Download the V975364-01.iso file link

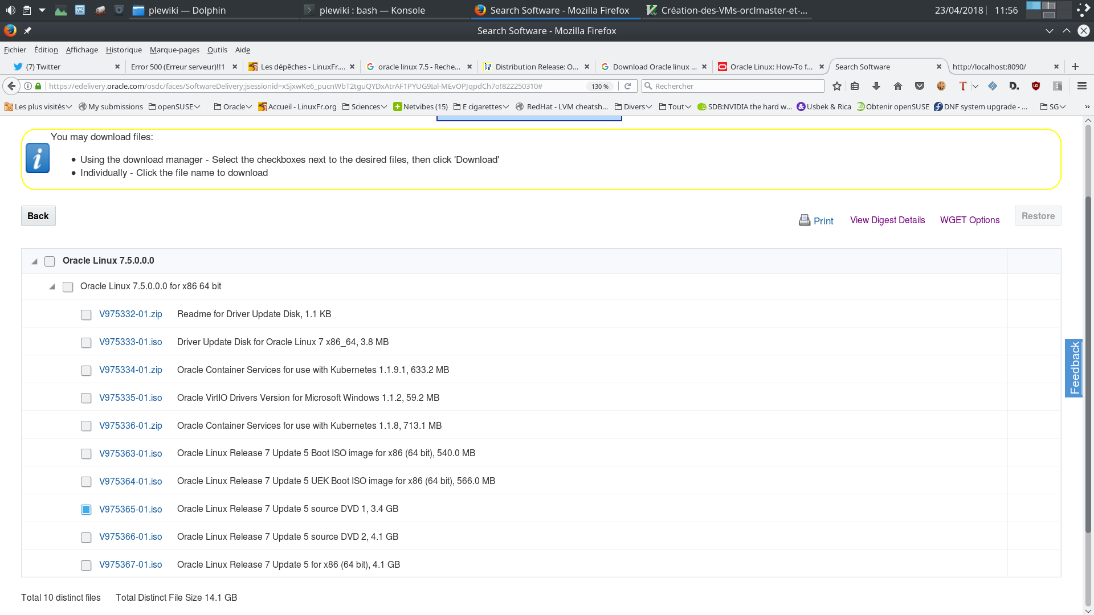(x=130, y=481)
